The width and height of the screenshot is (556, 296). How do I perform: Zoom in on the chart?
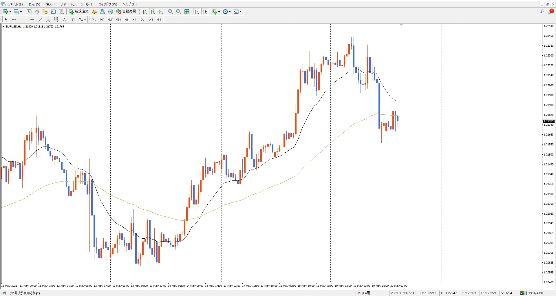(171, 12)
